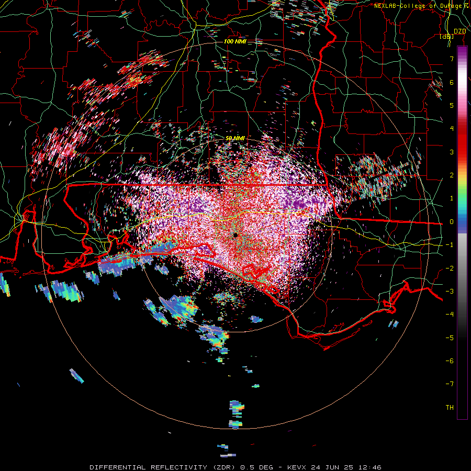Click the 1 value on the color scale

click(x=452, y=198)
